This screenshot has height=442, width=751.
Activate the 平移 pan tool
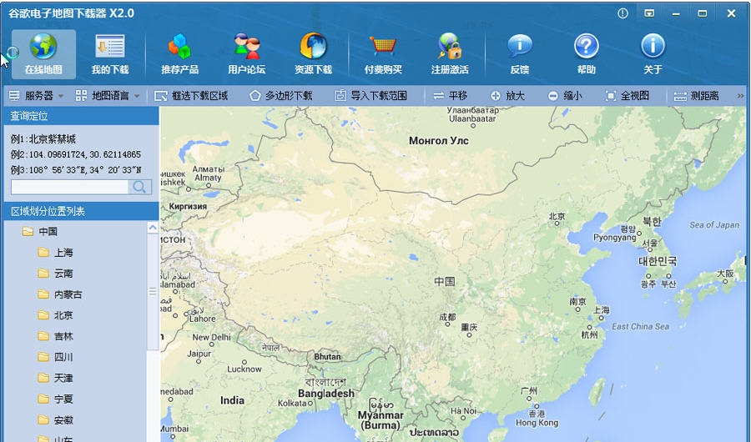pyautogui.click(x=451, y=96)
